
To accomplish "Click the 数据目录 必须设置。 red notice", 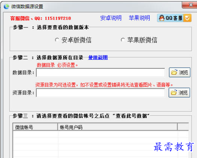I will pos(57,65).
